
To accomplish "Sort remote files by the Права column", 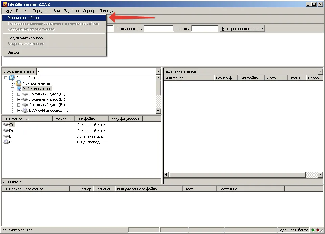I will 315,78.
